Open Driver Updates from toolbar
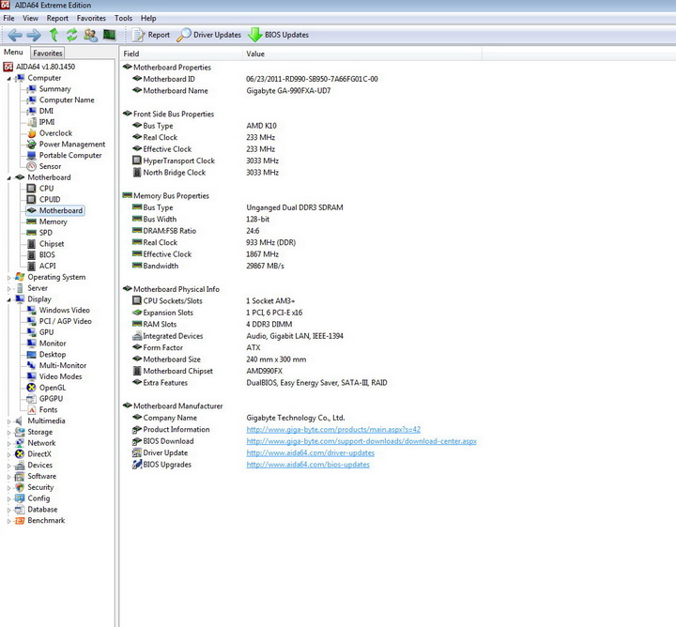Image resolution: width=676 pixels, height=627 pixels. click(x=209, y=35)
